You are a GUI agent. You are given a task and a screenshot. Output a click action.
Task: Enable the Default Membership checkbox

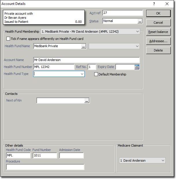click(96, 74)
